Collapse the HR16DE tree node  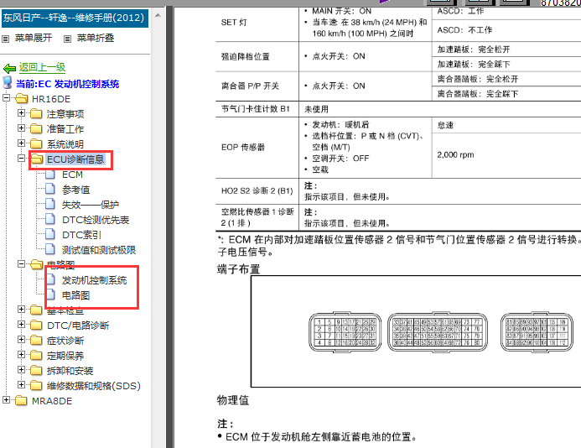pos(7,98)
